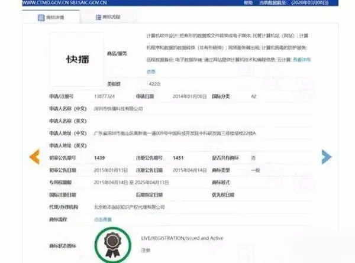This screenshot has width=355, height=263.
Task: Select the header data cutoff date 2020年01月08日
Action: [x=309, y=3]
